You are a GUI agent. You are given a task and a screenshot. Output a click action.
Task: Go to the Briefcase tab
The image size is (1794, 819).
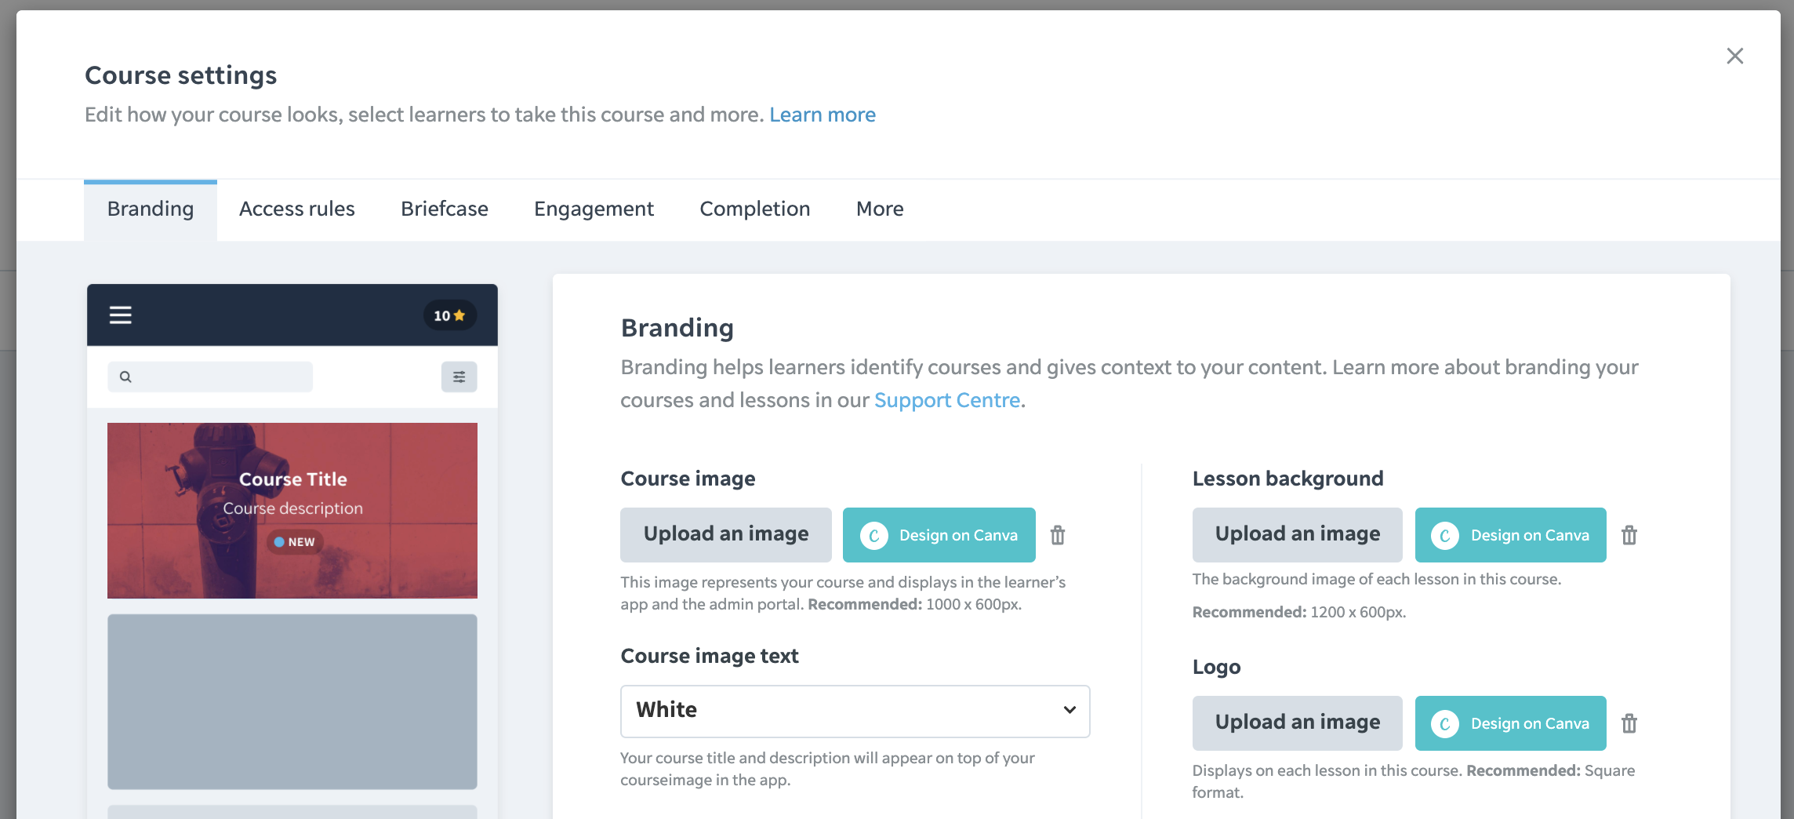pyautogui.click(x=445, y=209)
